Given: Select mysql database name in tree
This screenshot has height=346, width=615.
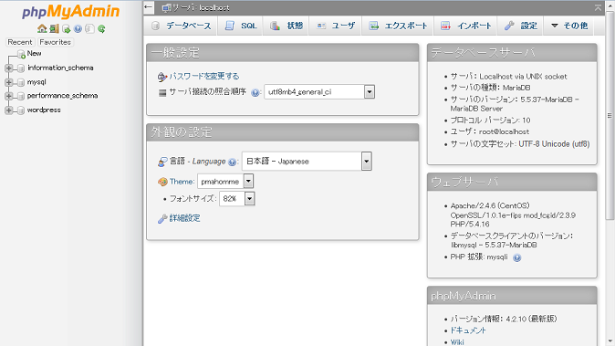Looking at the screenshot, I should 36,82.
